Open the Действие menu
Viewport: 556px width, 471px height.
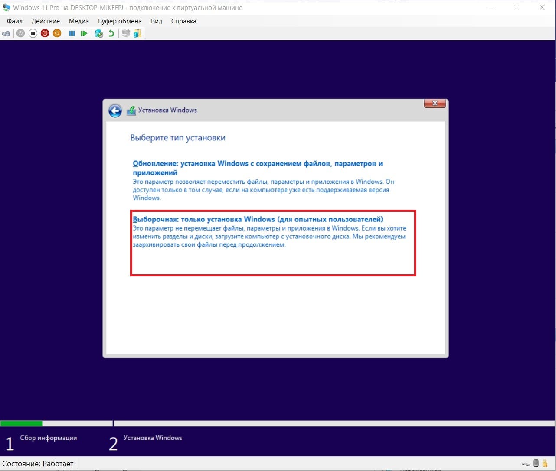[x=46, y=21]
